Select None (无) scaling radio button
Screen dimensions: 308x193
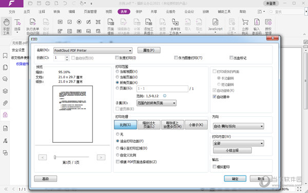tap(118, 134)
